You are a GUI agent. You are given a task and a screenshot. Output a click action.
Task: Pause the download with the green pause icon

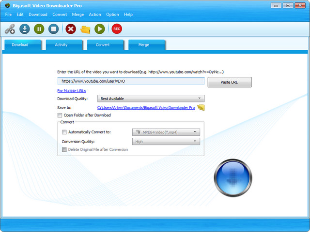(x=39, y=29)
